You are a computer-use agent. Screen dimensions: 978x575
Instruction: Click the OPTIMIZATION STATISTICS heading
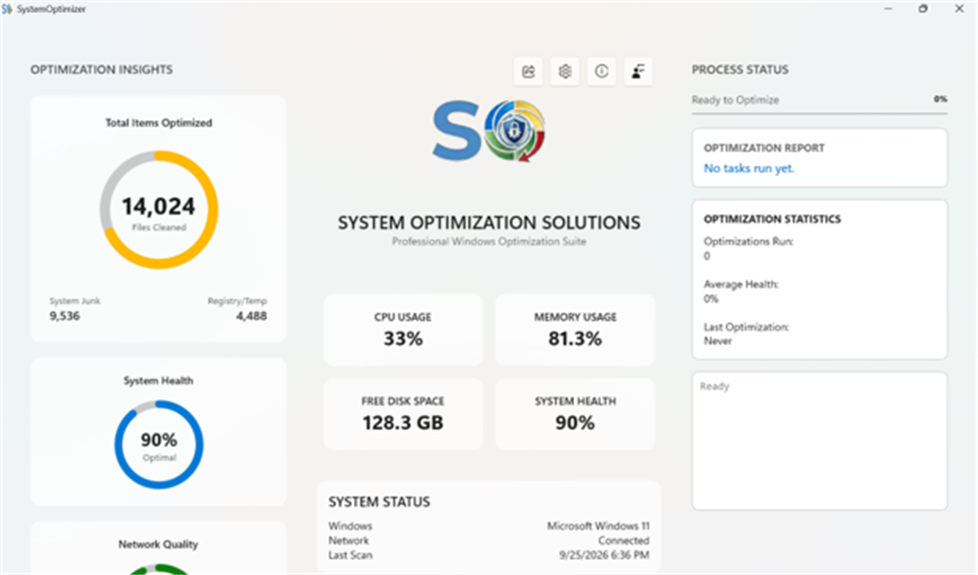coord(772,219)
